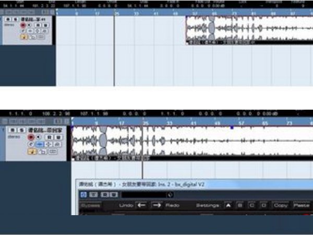Enable Write automation on upper track
The image size is (313, 235).
pos(45,25)
